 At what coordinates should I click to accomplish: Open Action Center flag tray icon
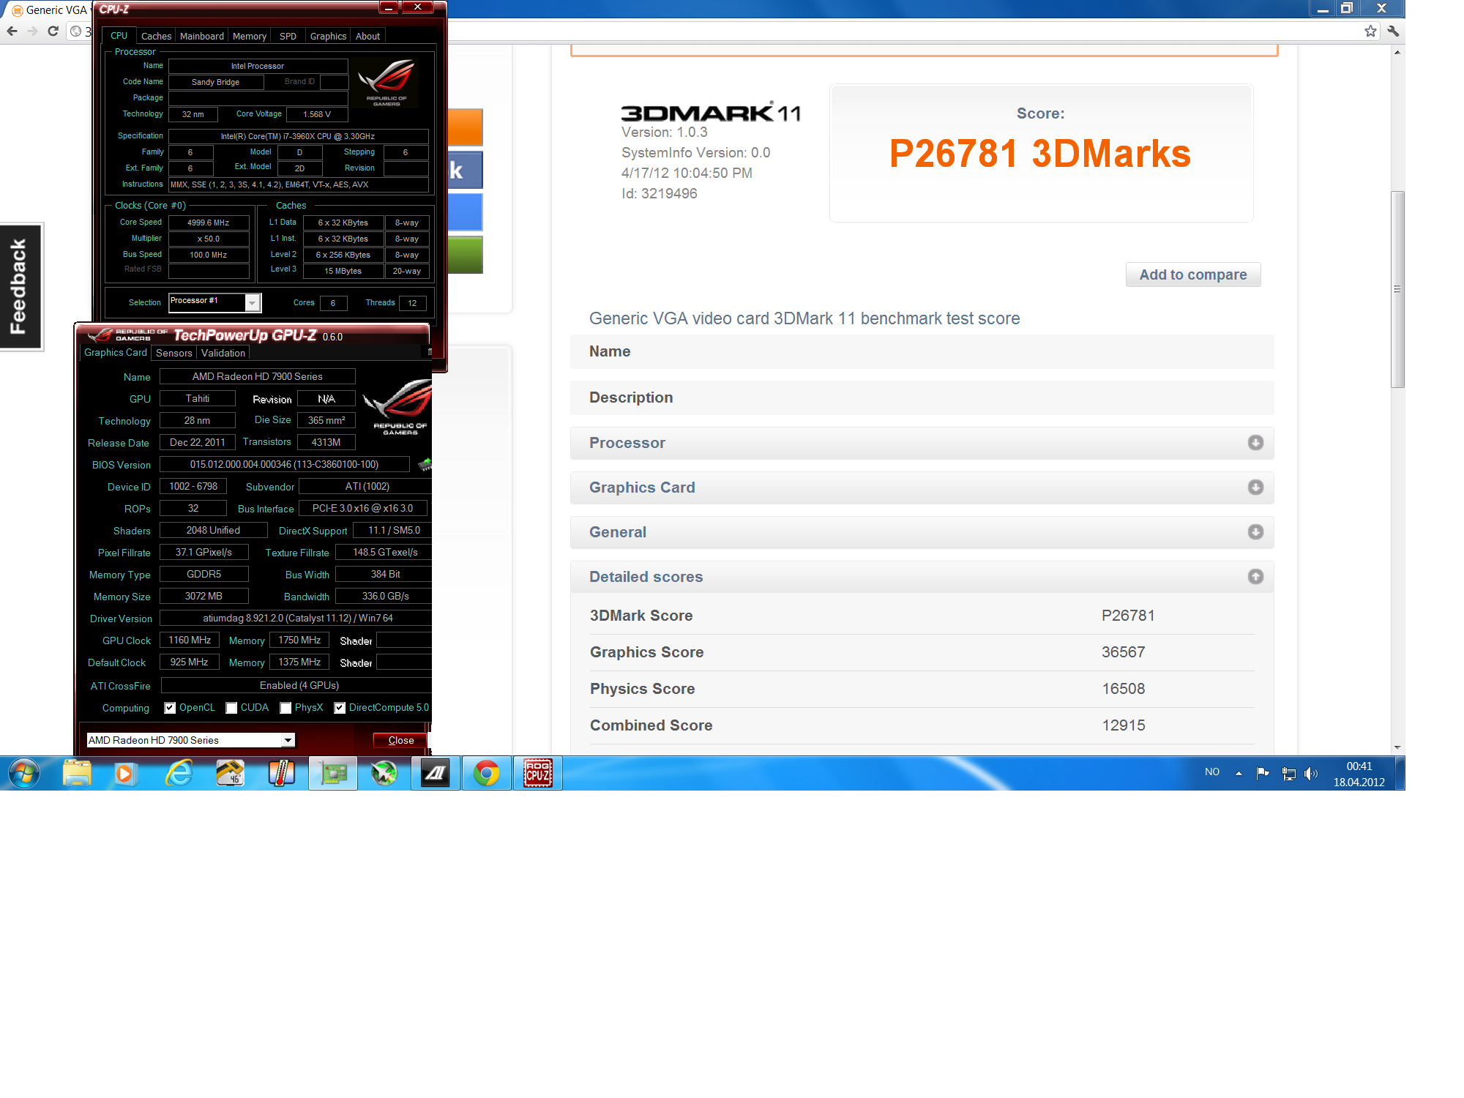pos(1263,773)
